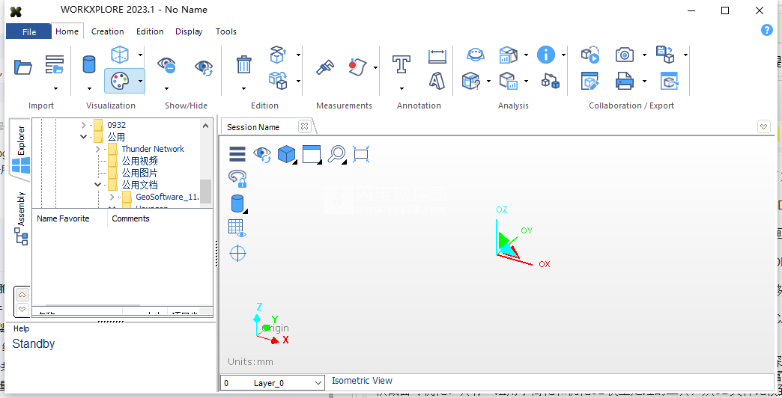Toggle the grid visibility icon
782x398 pixels.
pyautogui.click(x=237, y=227)
